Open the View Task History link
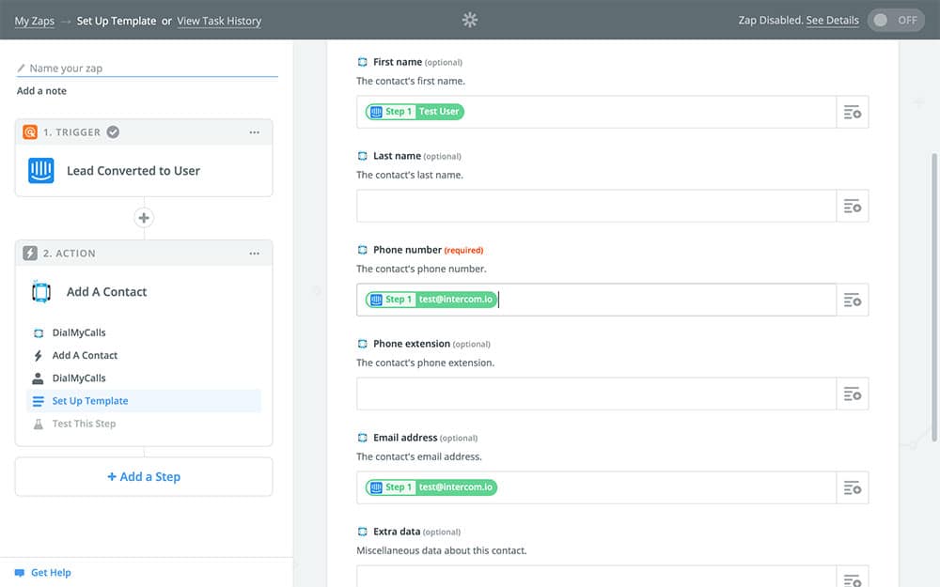This screenshot has width=940, height=587. point(219,21)
